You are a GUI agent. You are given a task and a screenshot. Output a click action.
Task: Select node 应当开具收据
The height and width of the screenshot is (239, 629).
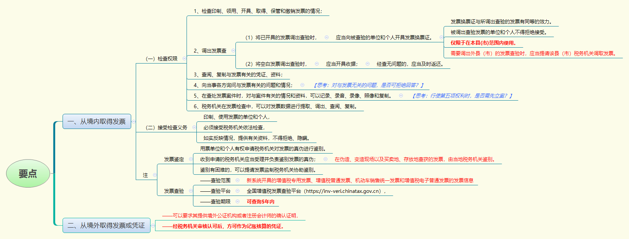click(342, 64)
